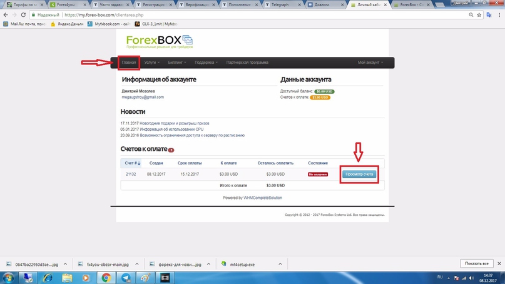
Task: Open the video editor taskbar icon
Action: pos(165,278)
